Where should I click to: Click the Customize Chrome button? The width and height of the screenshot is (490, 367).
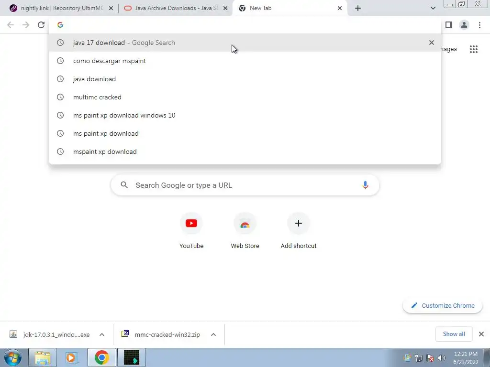point(443,305)
